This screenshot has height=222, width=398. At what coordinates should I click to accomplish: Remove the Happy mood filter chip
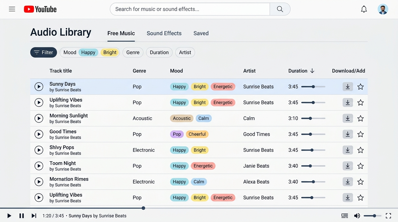tap(88, 52)
